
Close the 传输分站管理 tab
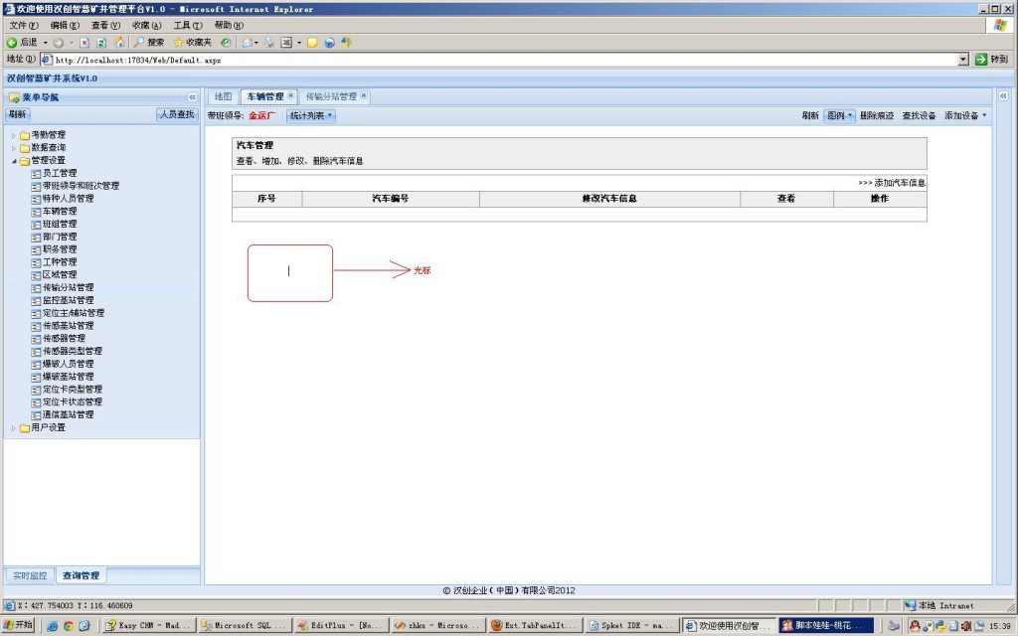(x=364, y=95)
